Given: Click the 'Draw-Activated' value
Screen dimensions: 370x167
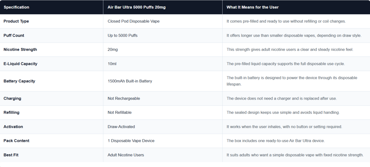Looking at the screenshot, I should click(x=121, y=127).
